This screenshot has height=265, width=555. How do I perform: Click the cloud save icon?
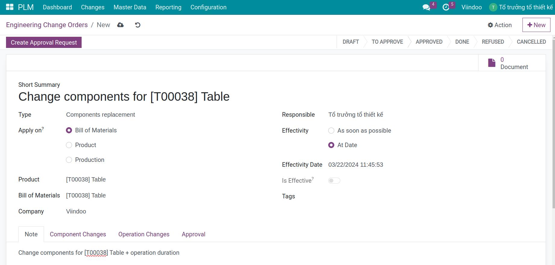(x=120, y=25)
